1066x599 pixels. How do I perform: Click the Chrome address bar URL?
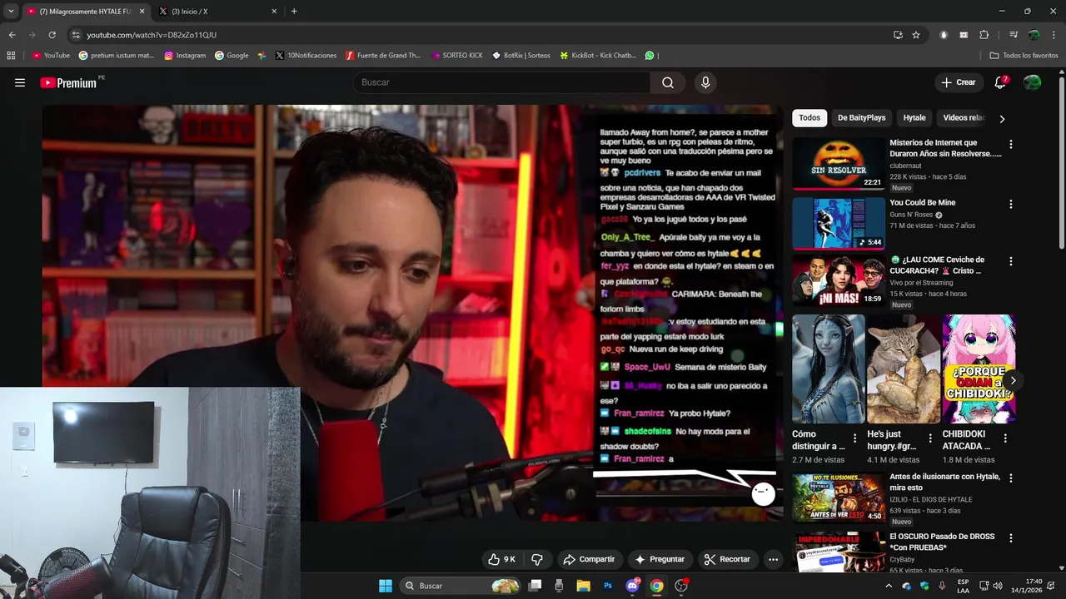[x=152, y=35]
